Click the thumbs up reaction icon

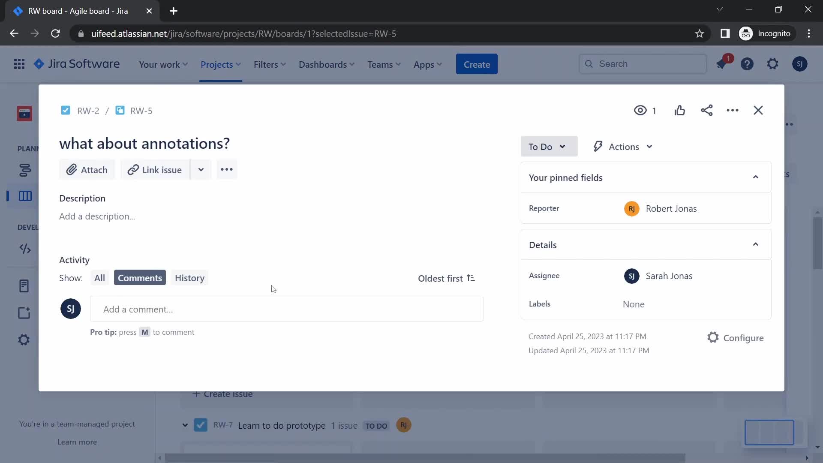pos(680,110)
